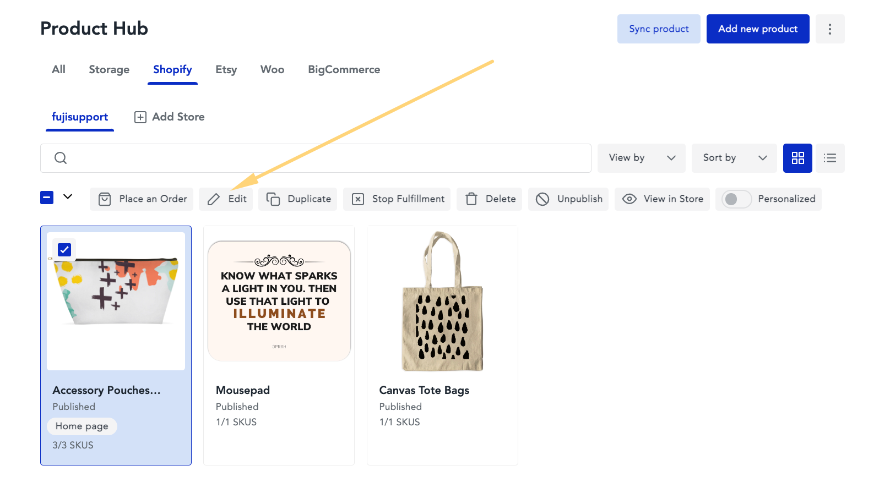Select the Shopify tab
Image resolution: width=890 pixels, height=493 pixels.
pos(172,70)
